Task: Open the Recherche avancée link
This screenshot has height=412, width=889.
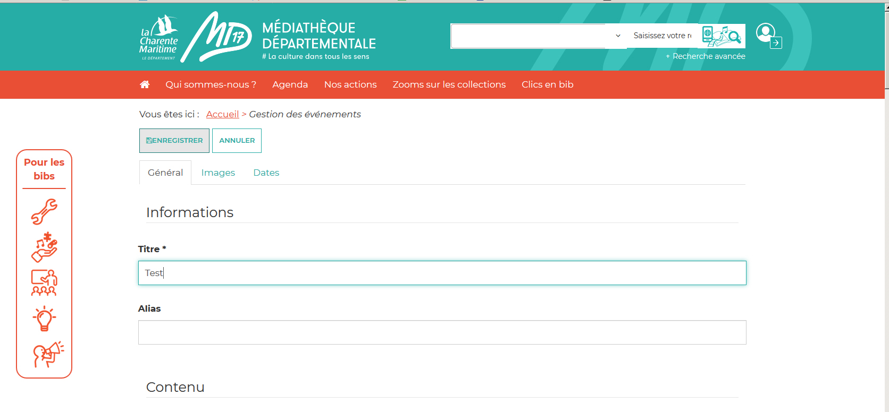Action: tap(706, 56)
